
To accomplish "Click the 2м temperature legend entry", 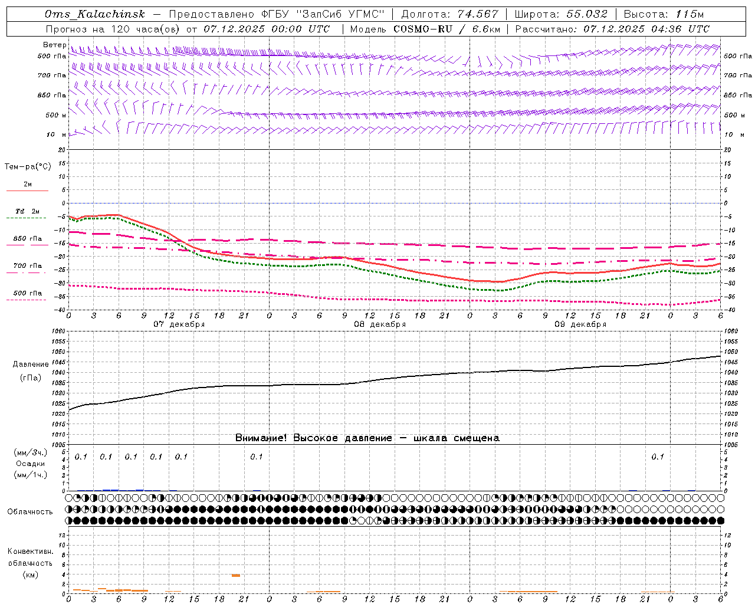I will coord(28,185).
